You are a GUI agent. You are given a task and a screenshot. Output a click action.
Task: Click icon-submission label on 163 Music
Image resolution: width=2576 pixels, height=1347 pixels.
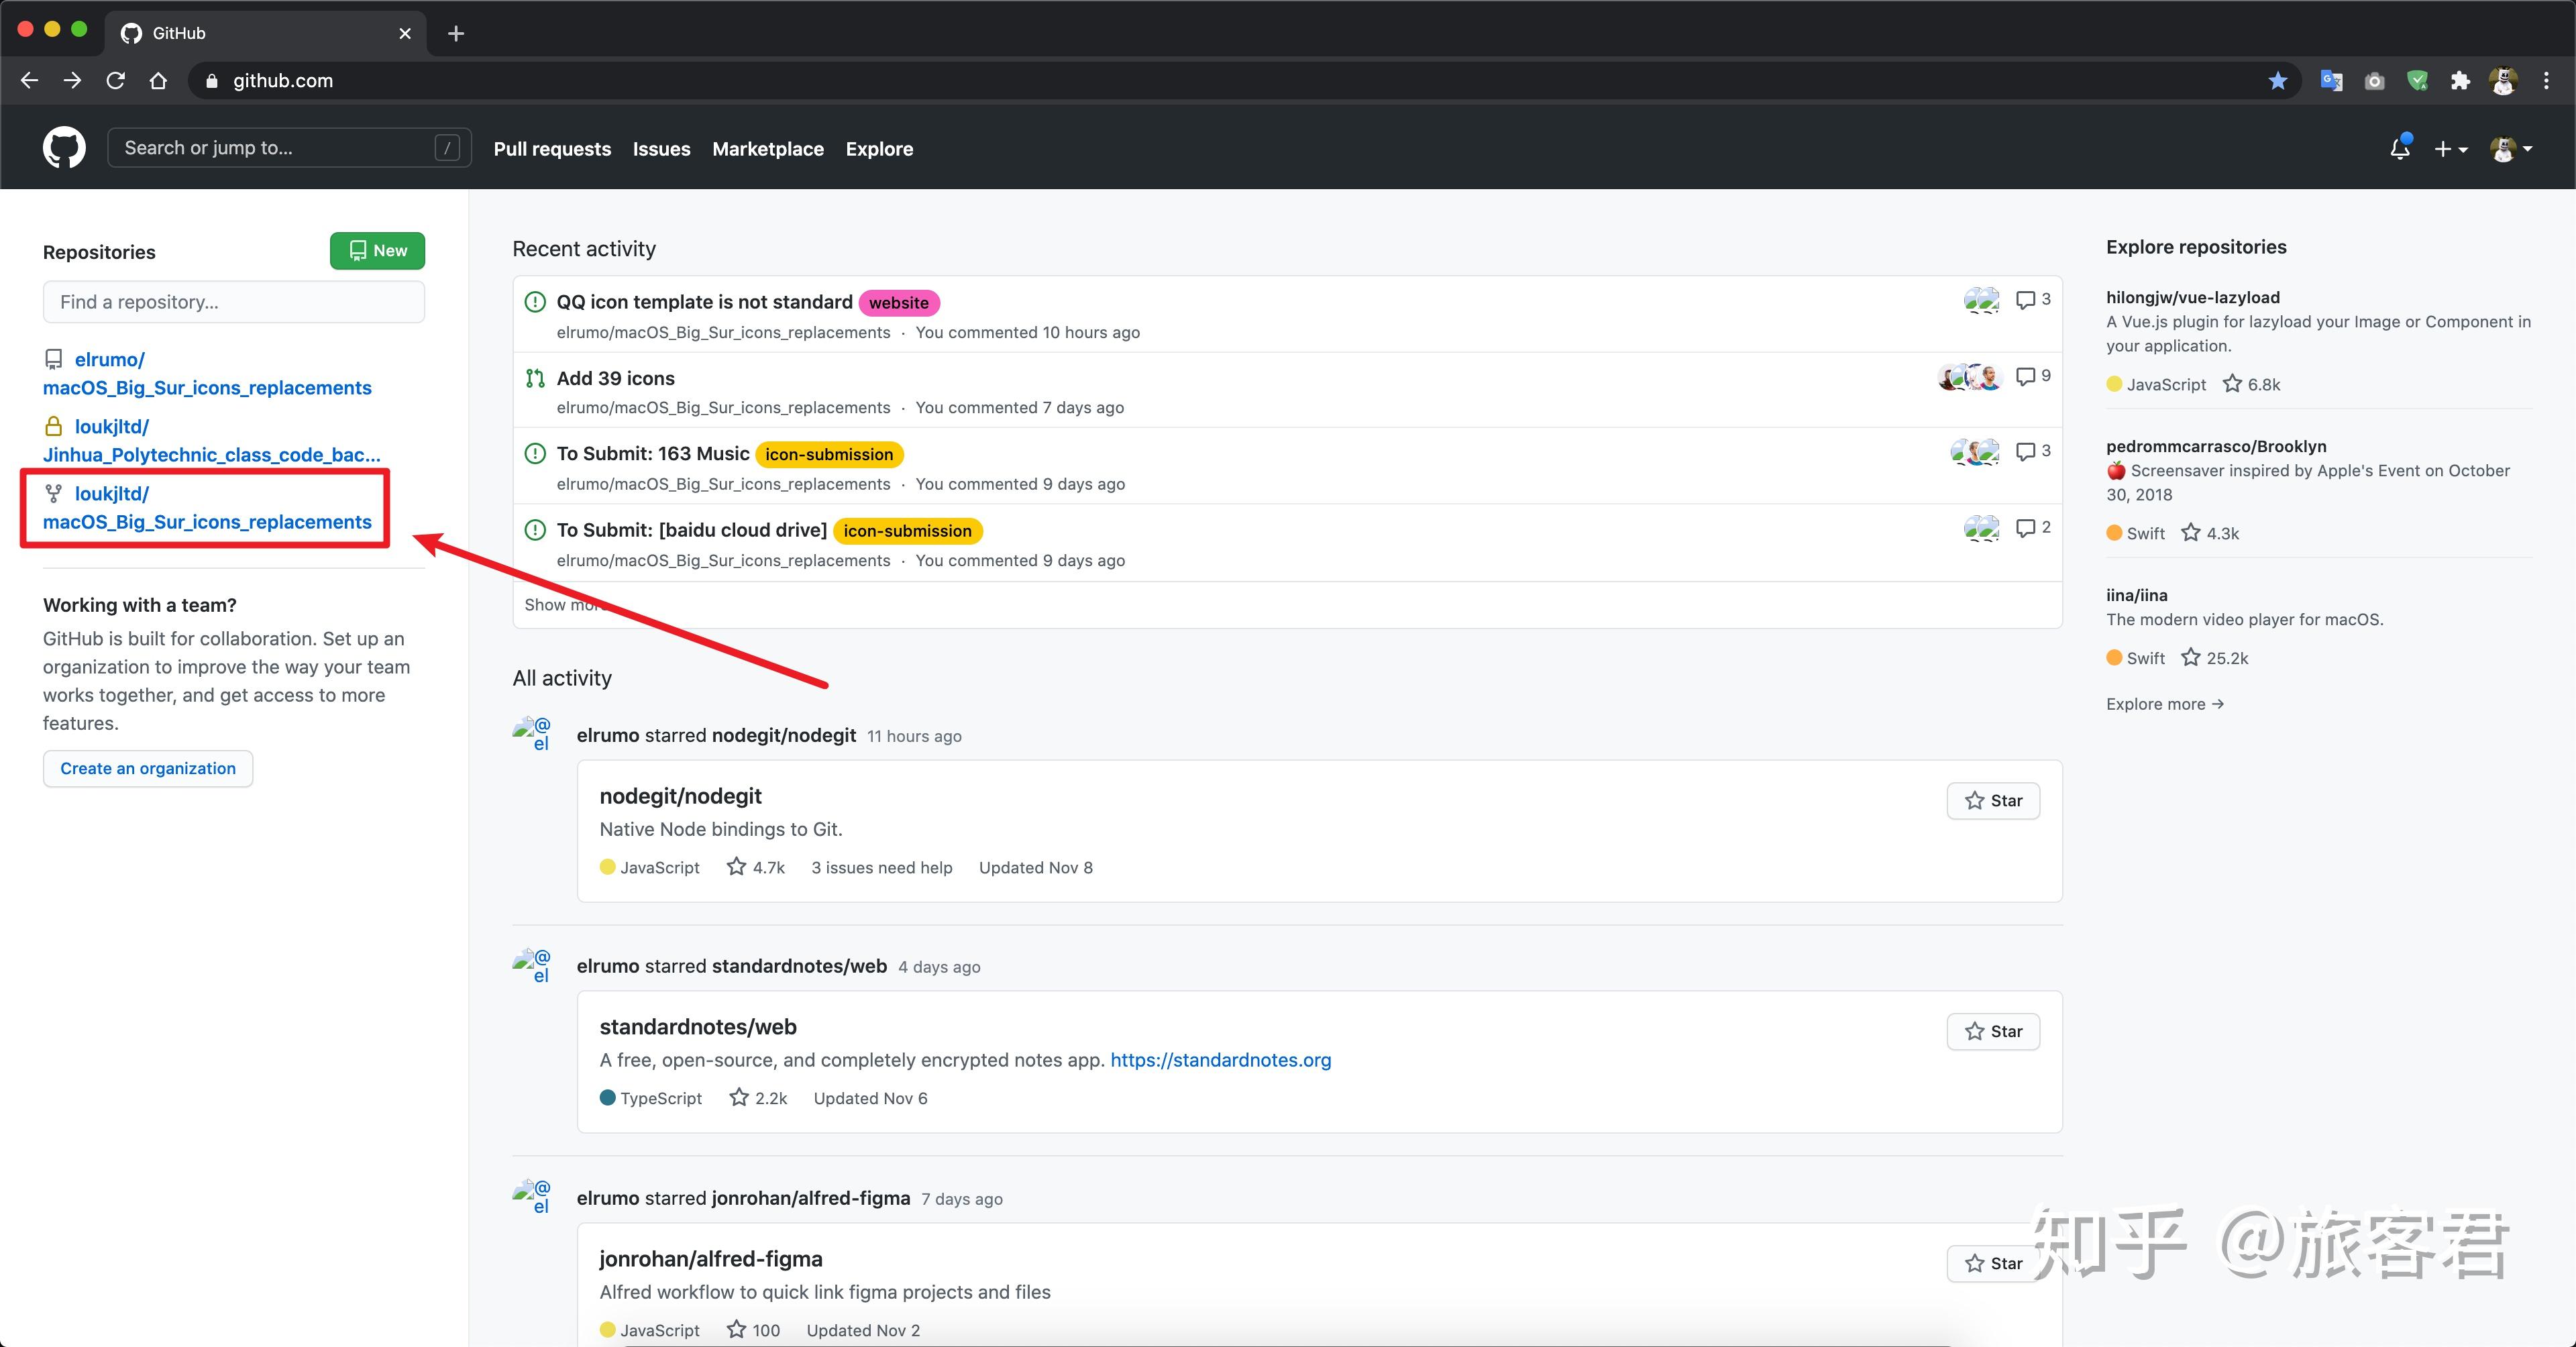pyautogui.click(x=829, y=455)
